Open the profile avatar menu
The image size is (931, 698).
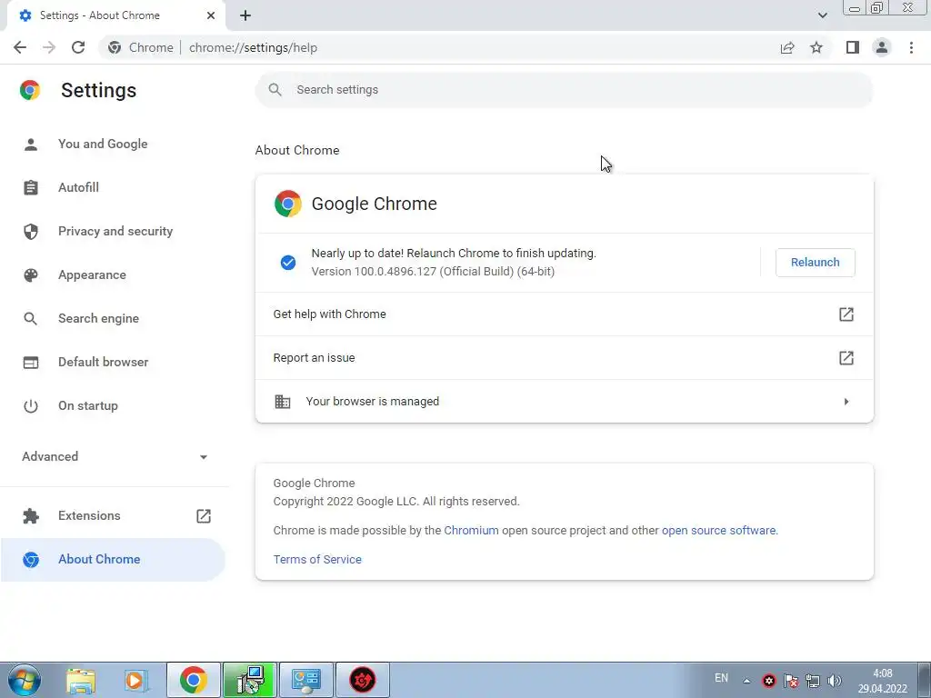[x=882, y=47]
